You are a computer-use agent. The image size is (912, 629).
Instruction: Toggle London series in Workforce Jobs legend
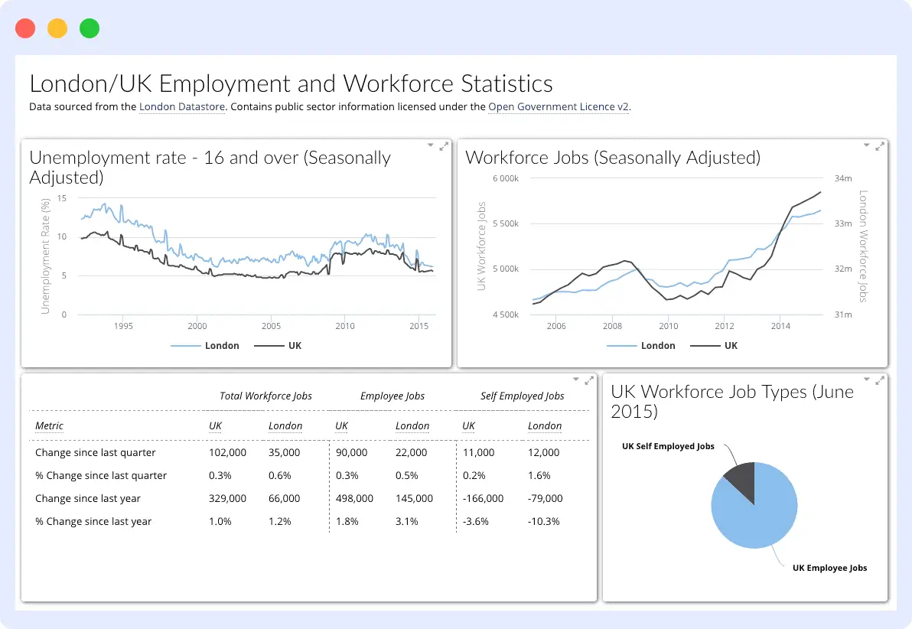point(641,346)
